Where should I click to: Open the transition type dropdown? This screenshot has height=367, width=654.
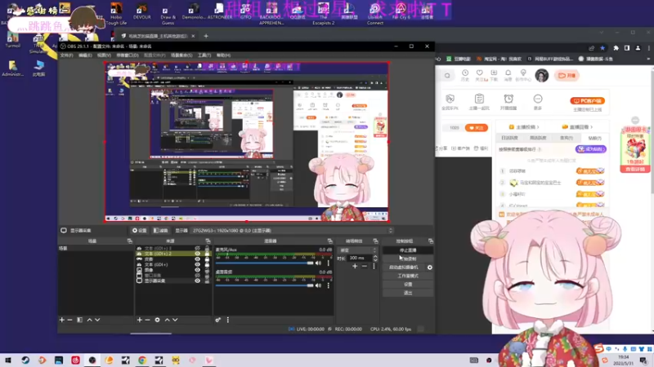coord(358,250)
